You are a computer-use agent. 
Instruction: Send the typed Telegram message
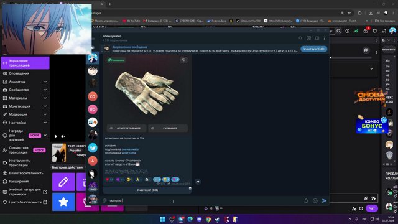pyautogui.click(x=324, y=201)
